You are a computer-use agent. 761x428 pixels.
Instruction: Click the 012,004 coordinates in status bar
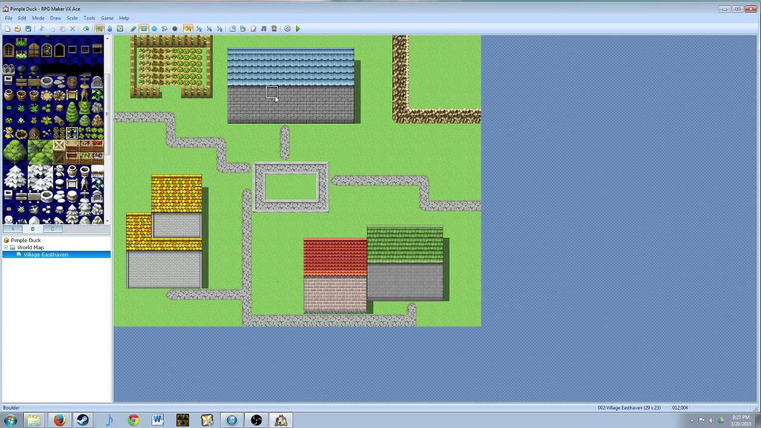680,408
